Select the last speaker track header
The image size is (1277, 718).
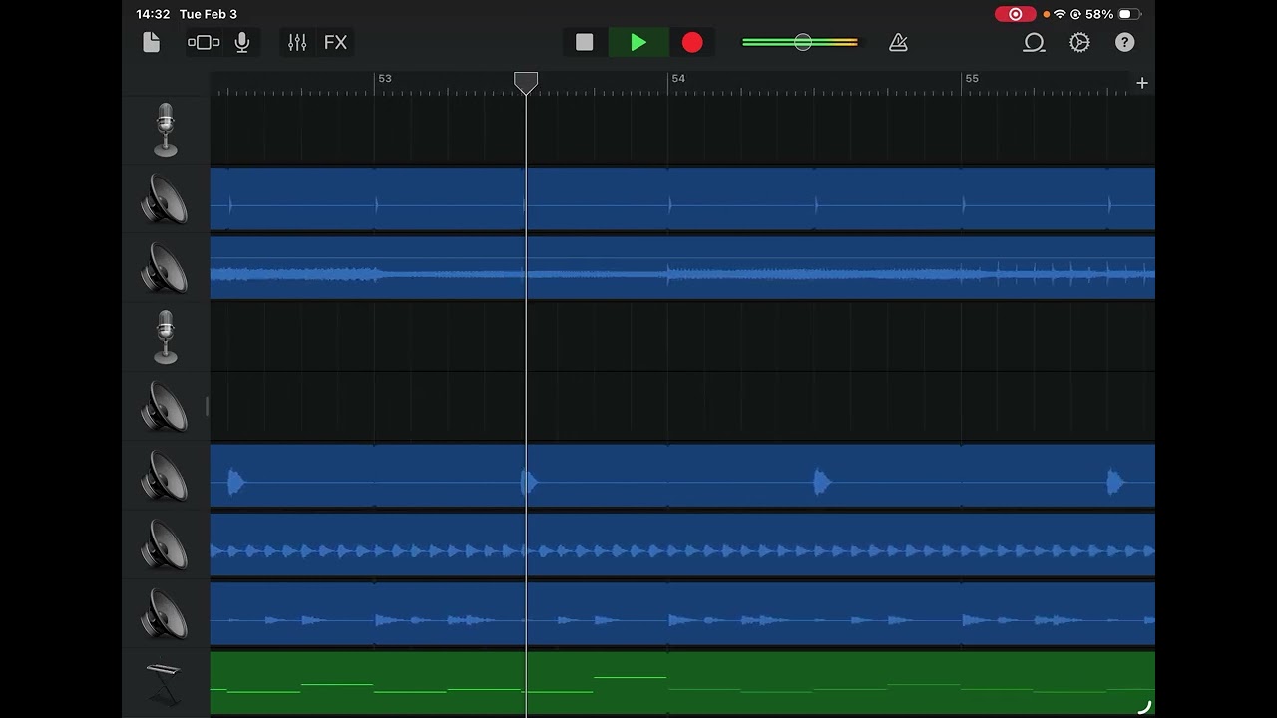coord(166,614)
